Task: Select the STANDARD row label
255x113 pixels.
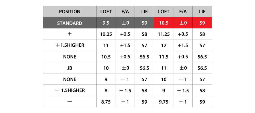Action: click(x=70, y=23)
